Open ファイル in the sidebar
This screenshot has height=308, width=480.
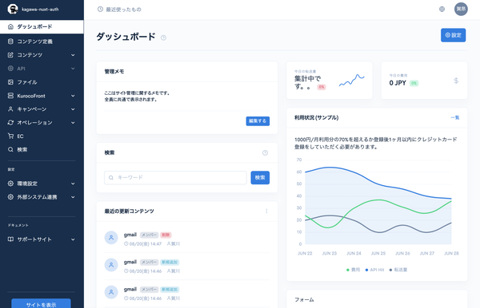(42, 82)
